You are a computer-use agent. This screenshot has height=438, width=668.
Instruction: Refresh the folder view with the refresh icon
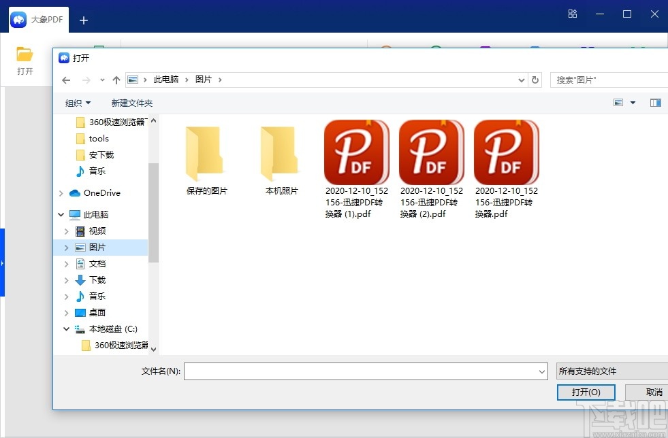click(x=535, y=80)
